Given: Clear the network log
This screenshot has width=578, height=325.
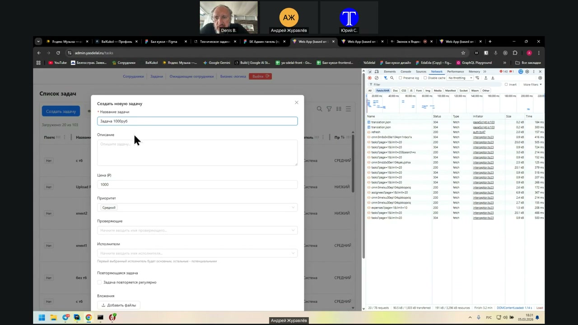Looking at the screenshot, I should pyautogui.click(x=377, y=78).
